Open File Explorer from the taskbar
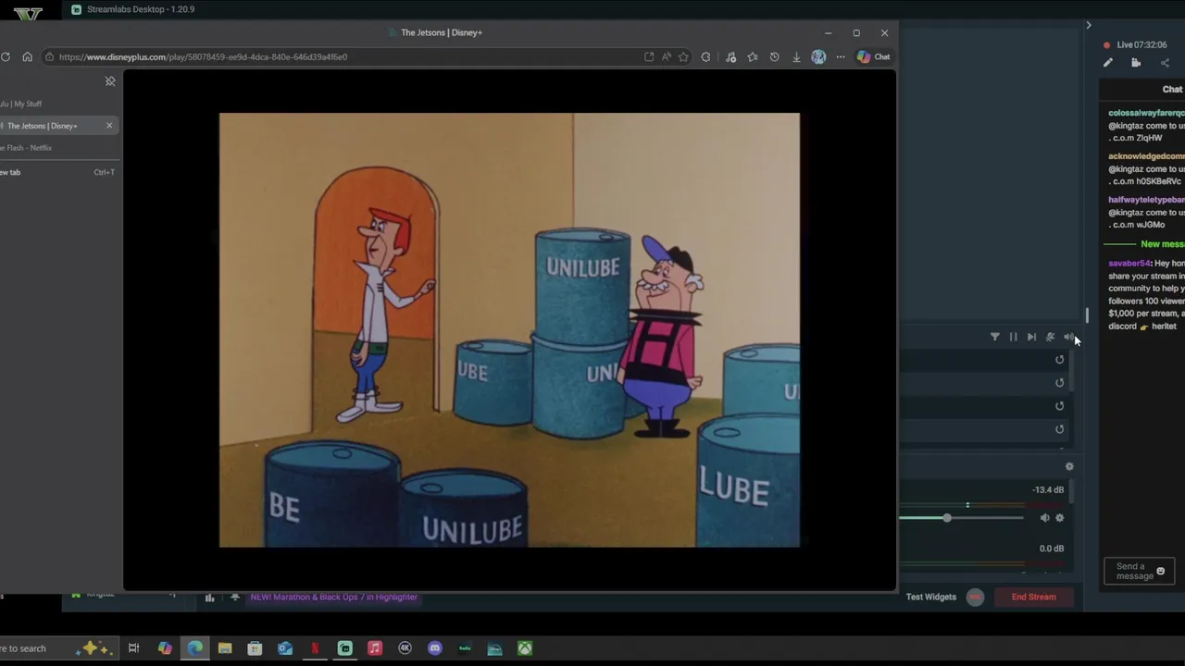Image resolution: width=1185 pixels, height=666 pixels. coord(225,648)
